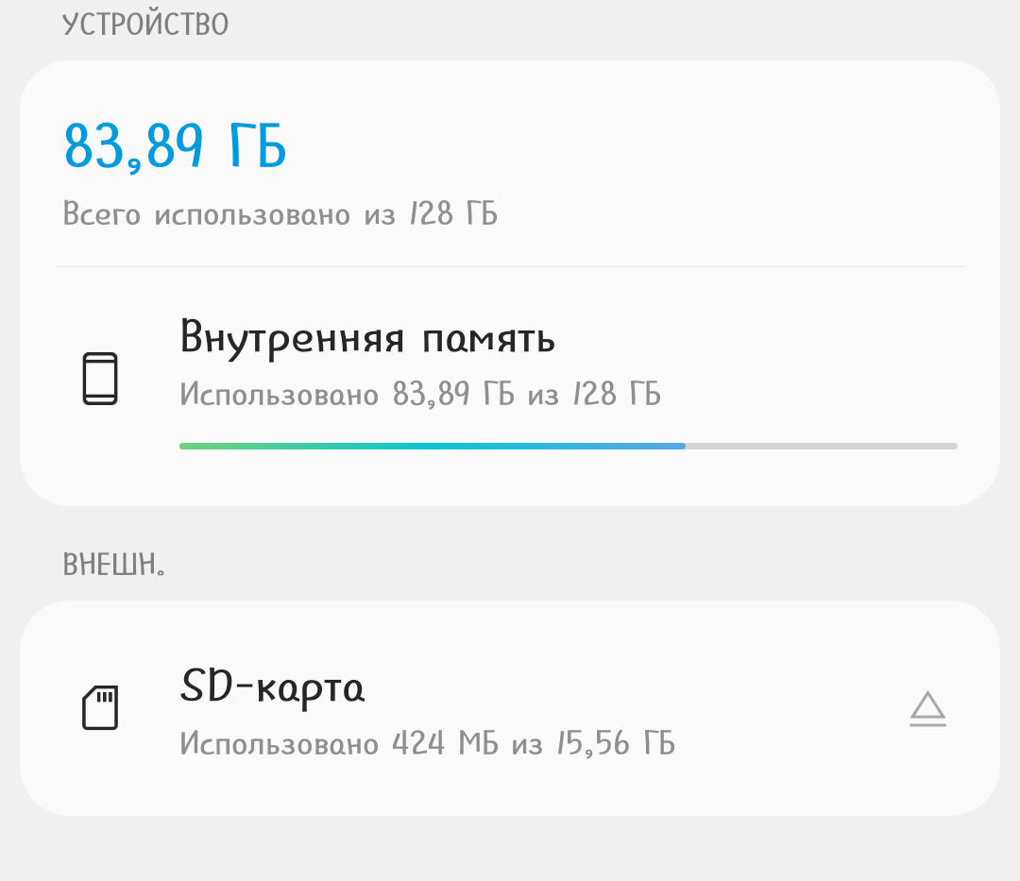Tap empty space right of the 83,89 ГБ total

[x=642, y=146]
